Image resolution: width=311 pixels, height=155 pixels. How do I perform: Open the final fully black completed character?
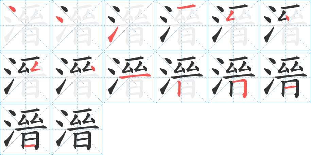[77, 130]
